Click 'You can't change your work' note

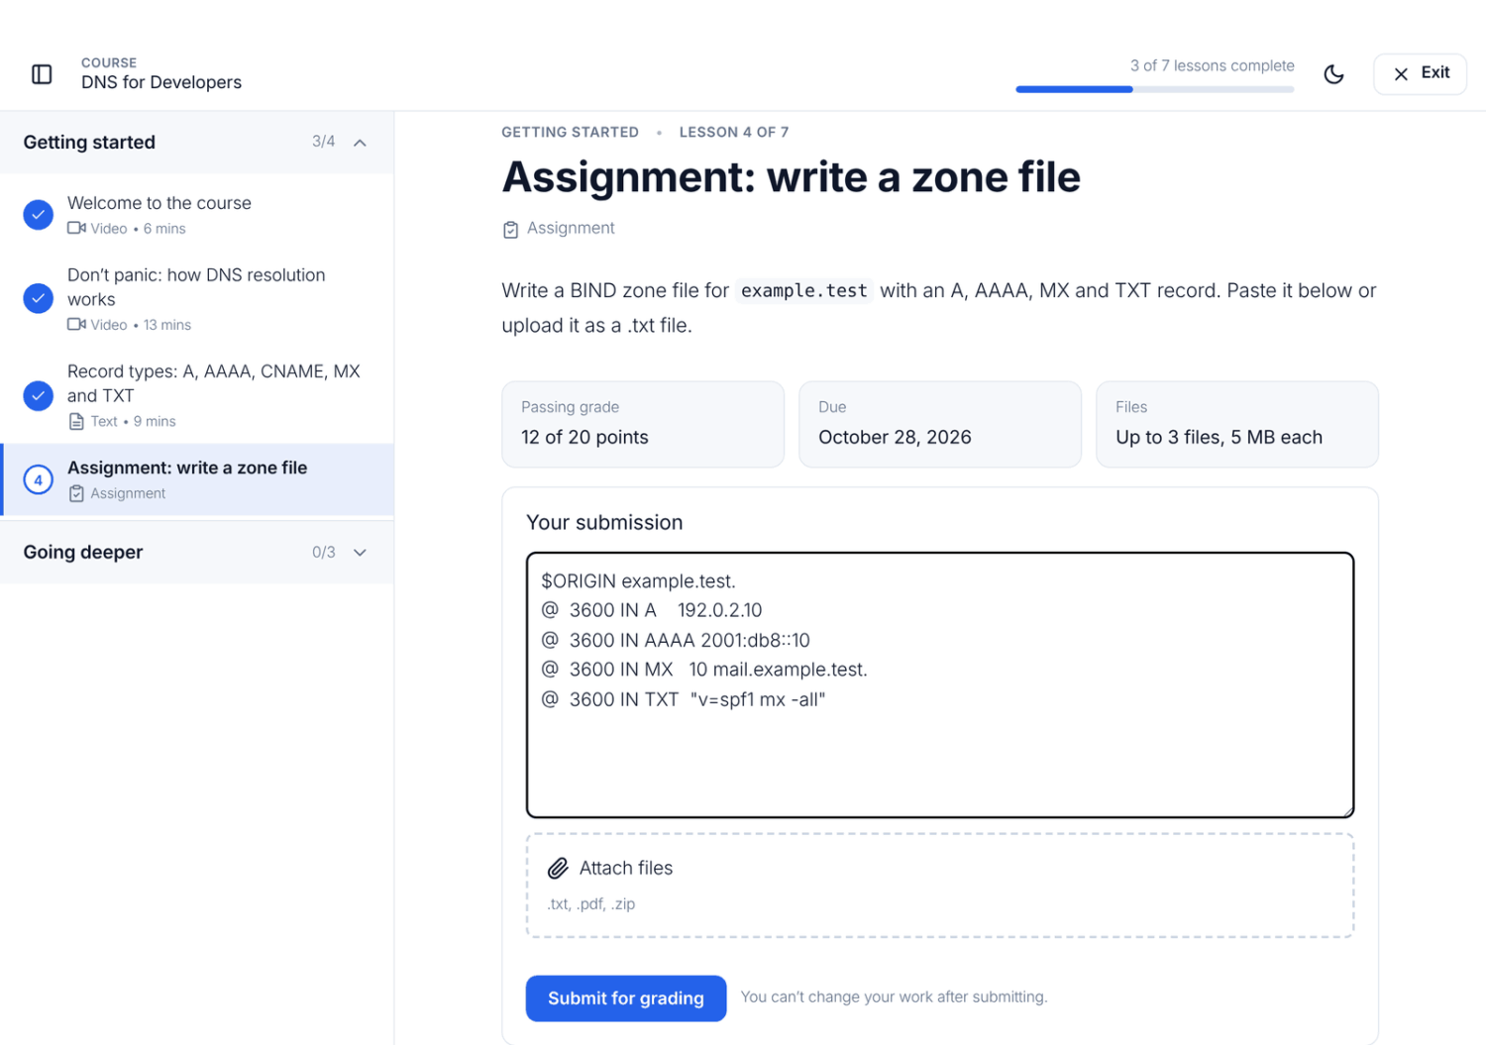click(894, 997)
